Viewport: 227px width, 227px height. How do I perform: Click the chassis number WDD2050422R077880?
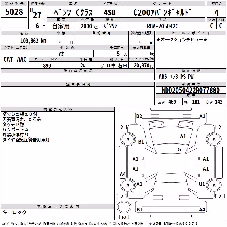pyautogui.click(x=191, y=90)
